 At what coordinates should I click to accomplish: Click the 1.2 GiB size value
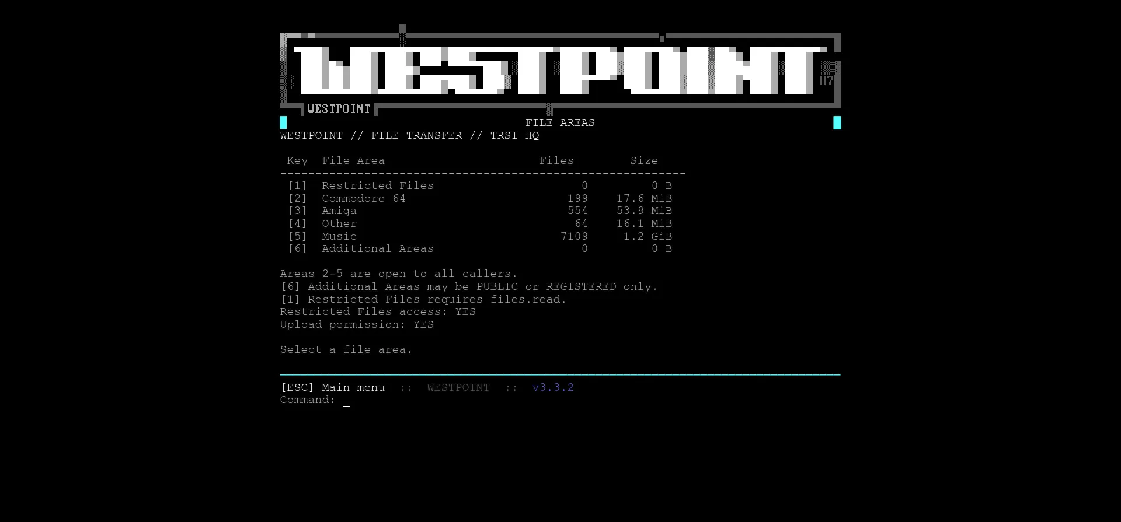(x=647, y=236)
